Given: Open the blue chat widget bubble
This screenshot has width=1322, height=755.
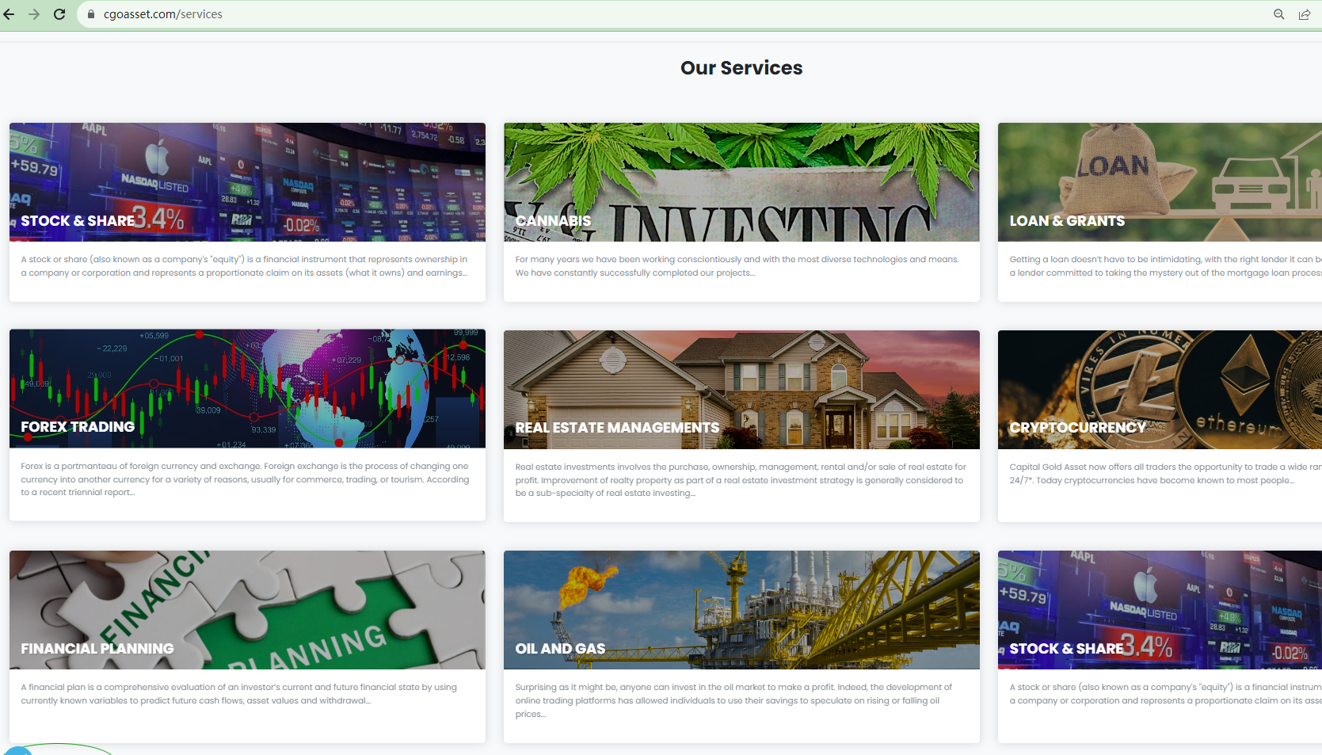Looking at the screenshot, I should pos(16,749).
